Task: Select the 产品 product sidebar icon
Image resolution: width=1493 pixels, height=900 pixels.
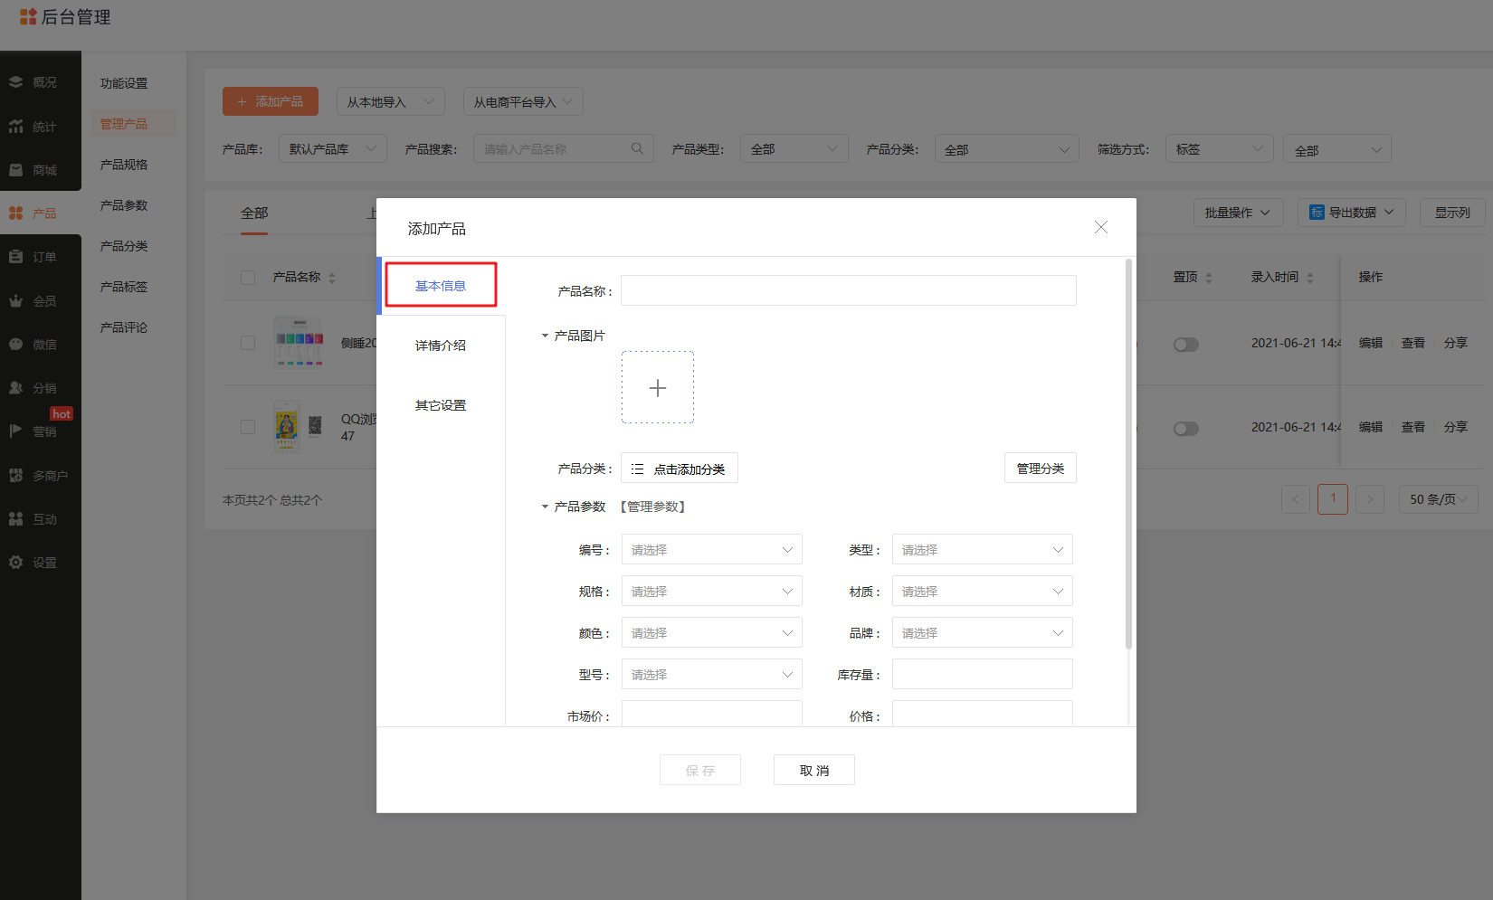Action: [16, 213]
